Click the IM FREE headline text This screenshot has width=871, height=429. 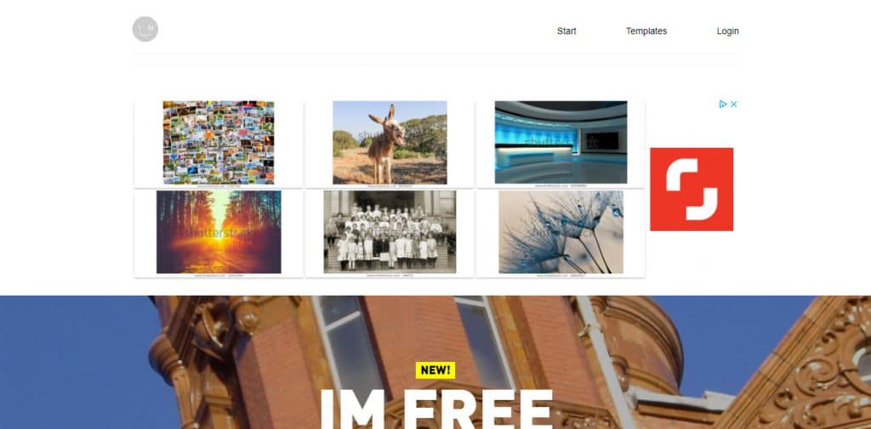tap(436, 409)
